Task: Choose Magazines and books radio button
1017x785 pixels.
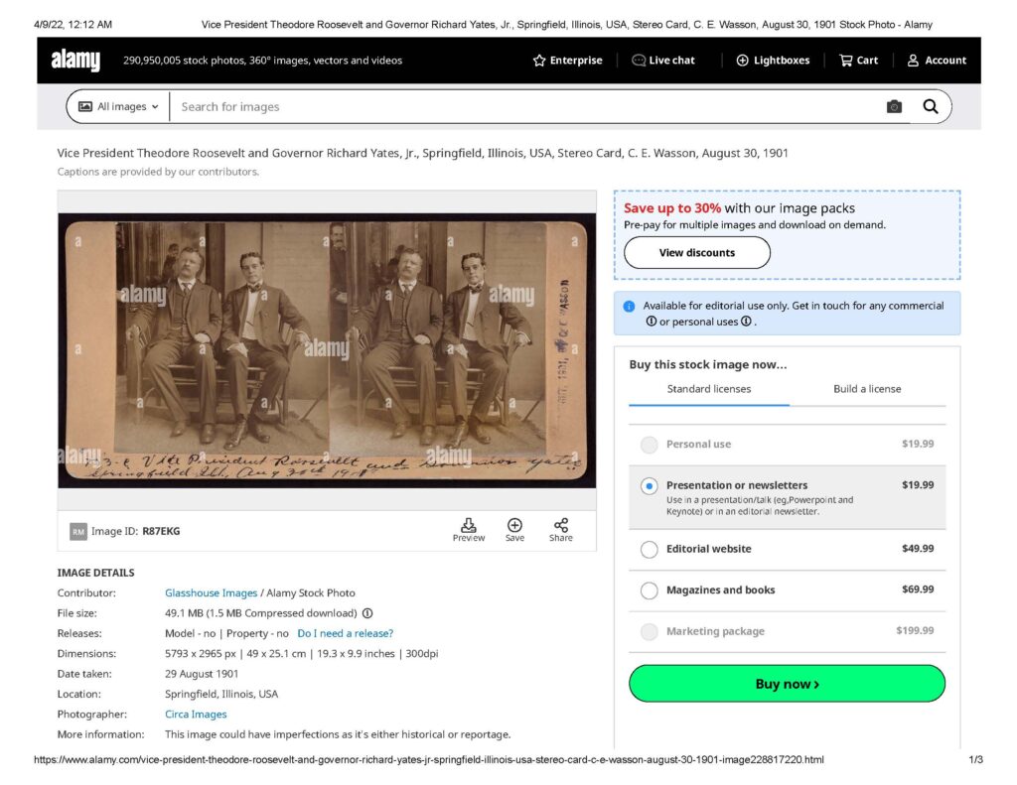Action: [650, 590]
